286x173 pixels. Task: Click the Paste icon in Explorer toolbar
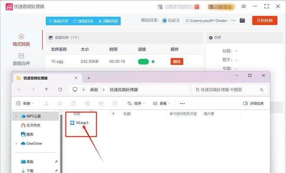pos(74,103)
